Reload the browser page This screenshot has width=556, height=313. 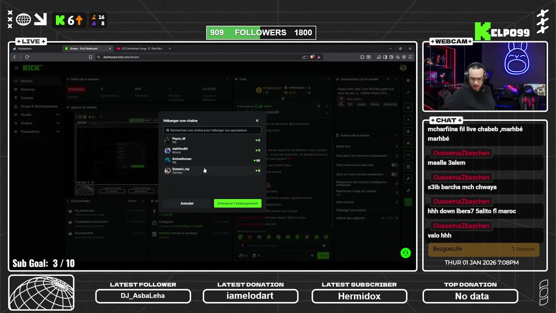[27, 57]
